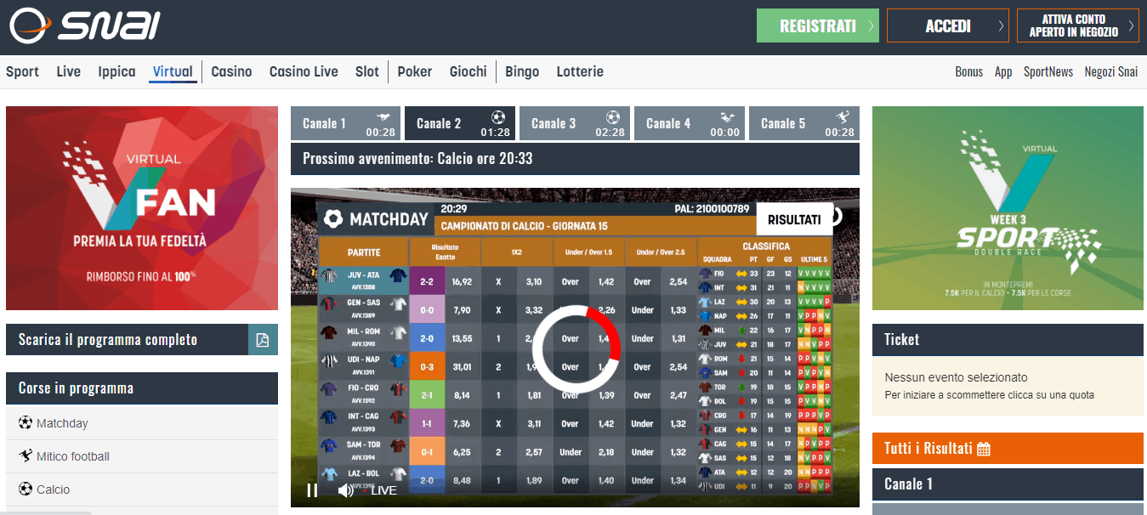Open the Poker section

tap(415, 71)
